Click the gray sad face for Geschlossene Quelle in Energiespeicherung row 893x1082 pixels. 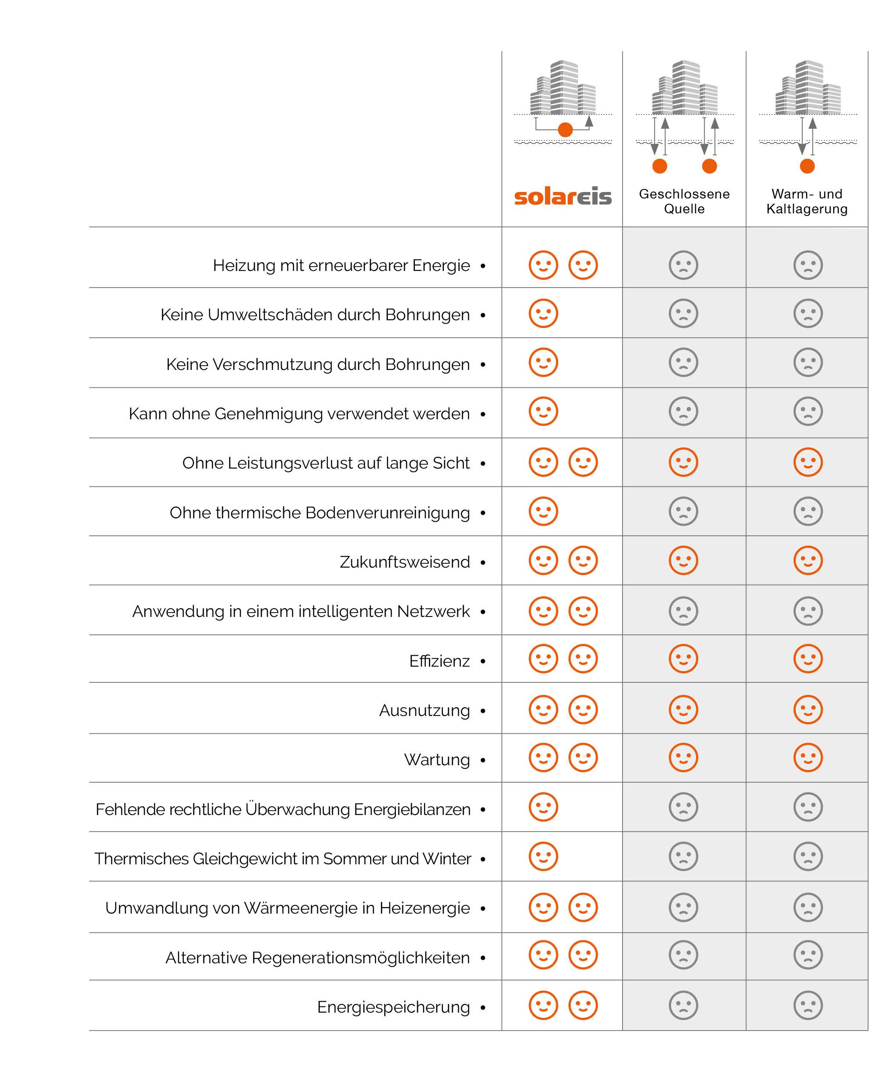pos(683,1005)
